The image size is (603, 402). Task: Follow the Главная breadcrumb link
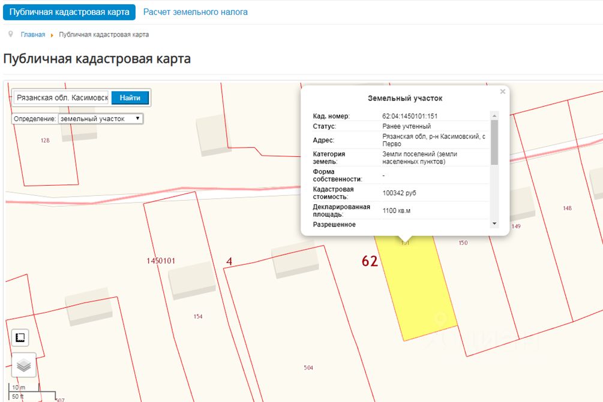point(33,35)
